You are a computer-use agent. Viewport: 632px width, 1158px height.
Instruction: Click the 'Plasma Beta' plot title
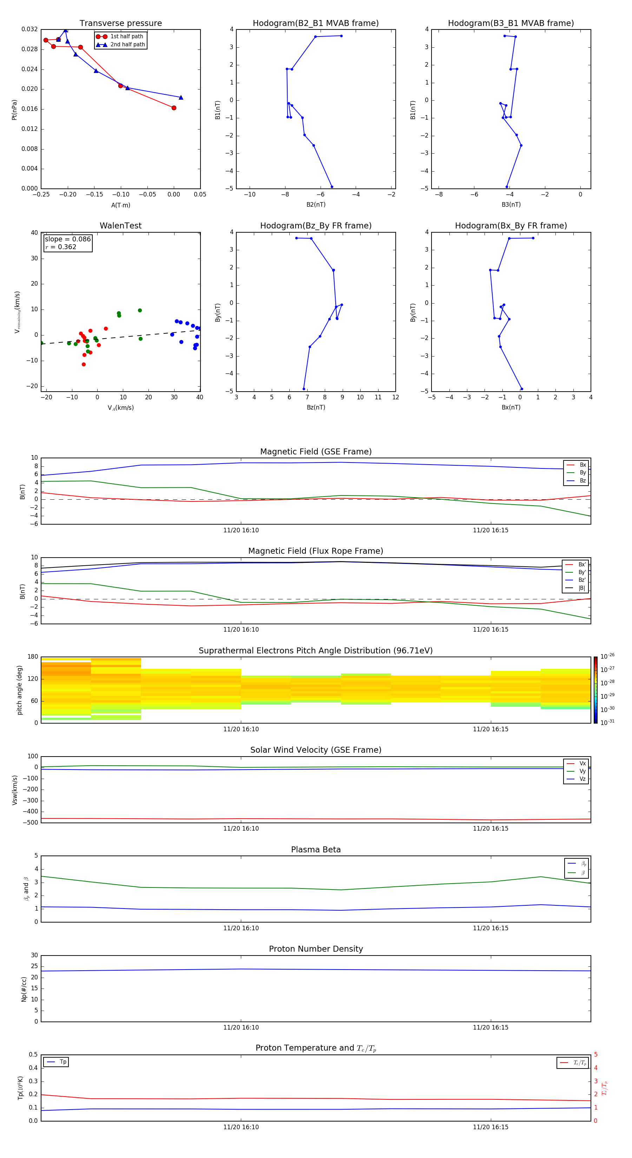(x=316, y=850)
